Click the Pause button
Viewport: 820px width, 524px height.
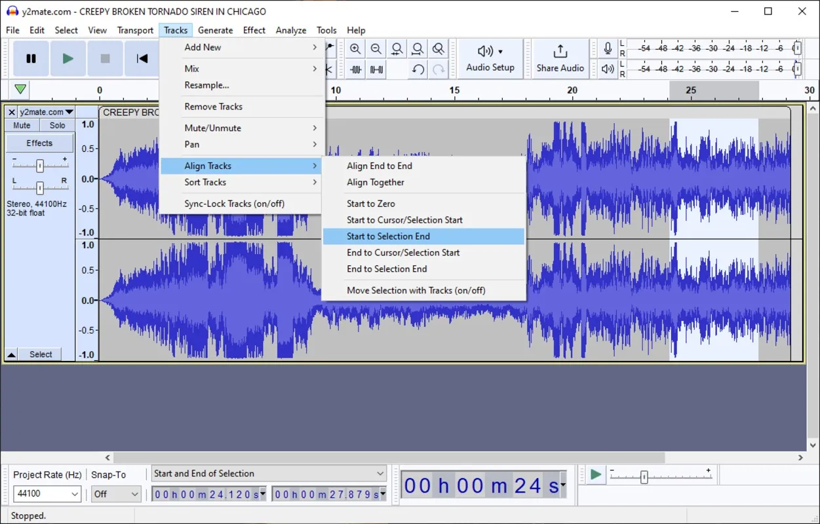point(31,59)
